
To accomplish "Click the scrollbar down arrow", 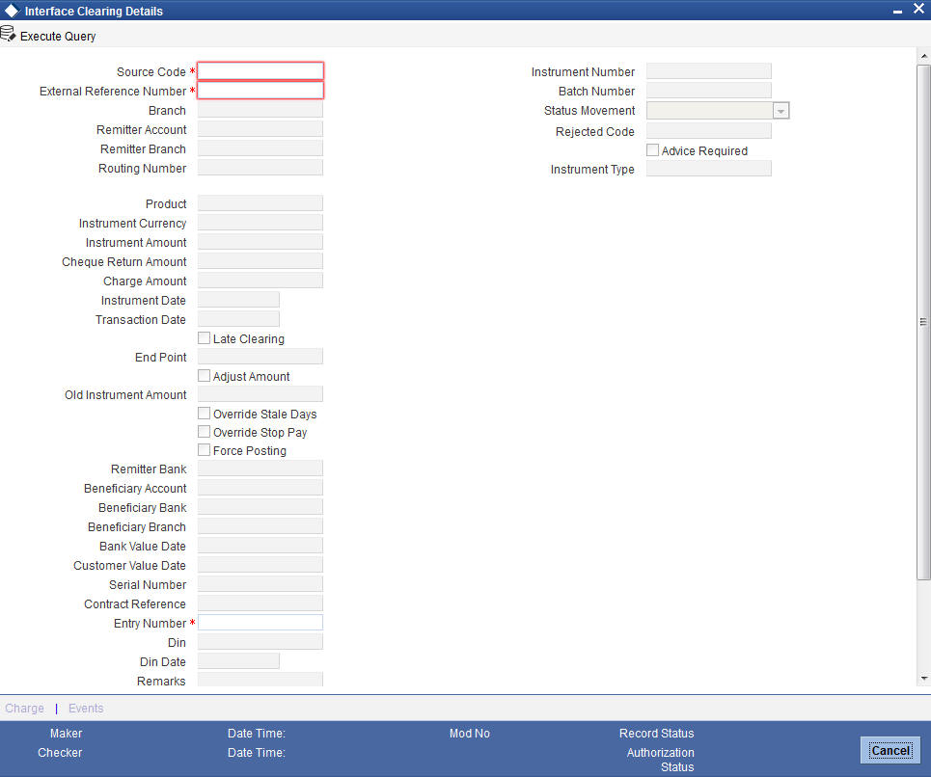I will tap(923, 679).
